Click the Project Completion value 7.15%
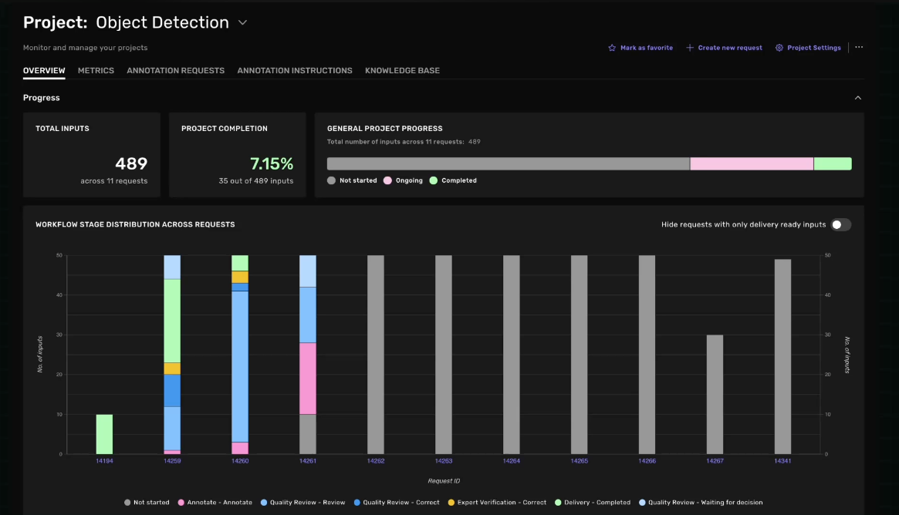899x515 pixels. pyautogui.click(x=272, y=164)
